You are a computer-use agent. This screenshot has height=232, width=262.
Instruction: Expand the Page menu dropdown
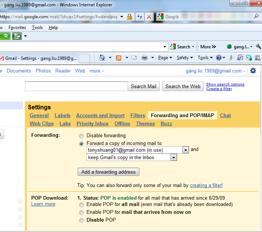pyautogui.click(x=165, y=58)
